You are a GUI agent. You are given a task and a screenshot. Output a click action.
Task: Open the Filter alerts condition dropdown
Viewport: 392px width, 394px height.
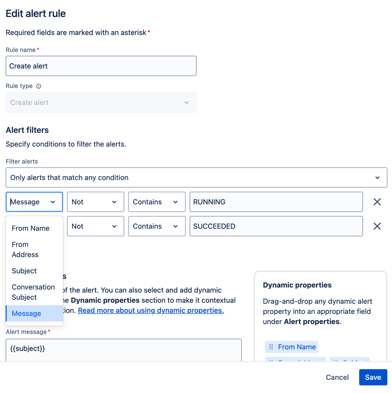coord(196,177)
